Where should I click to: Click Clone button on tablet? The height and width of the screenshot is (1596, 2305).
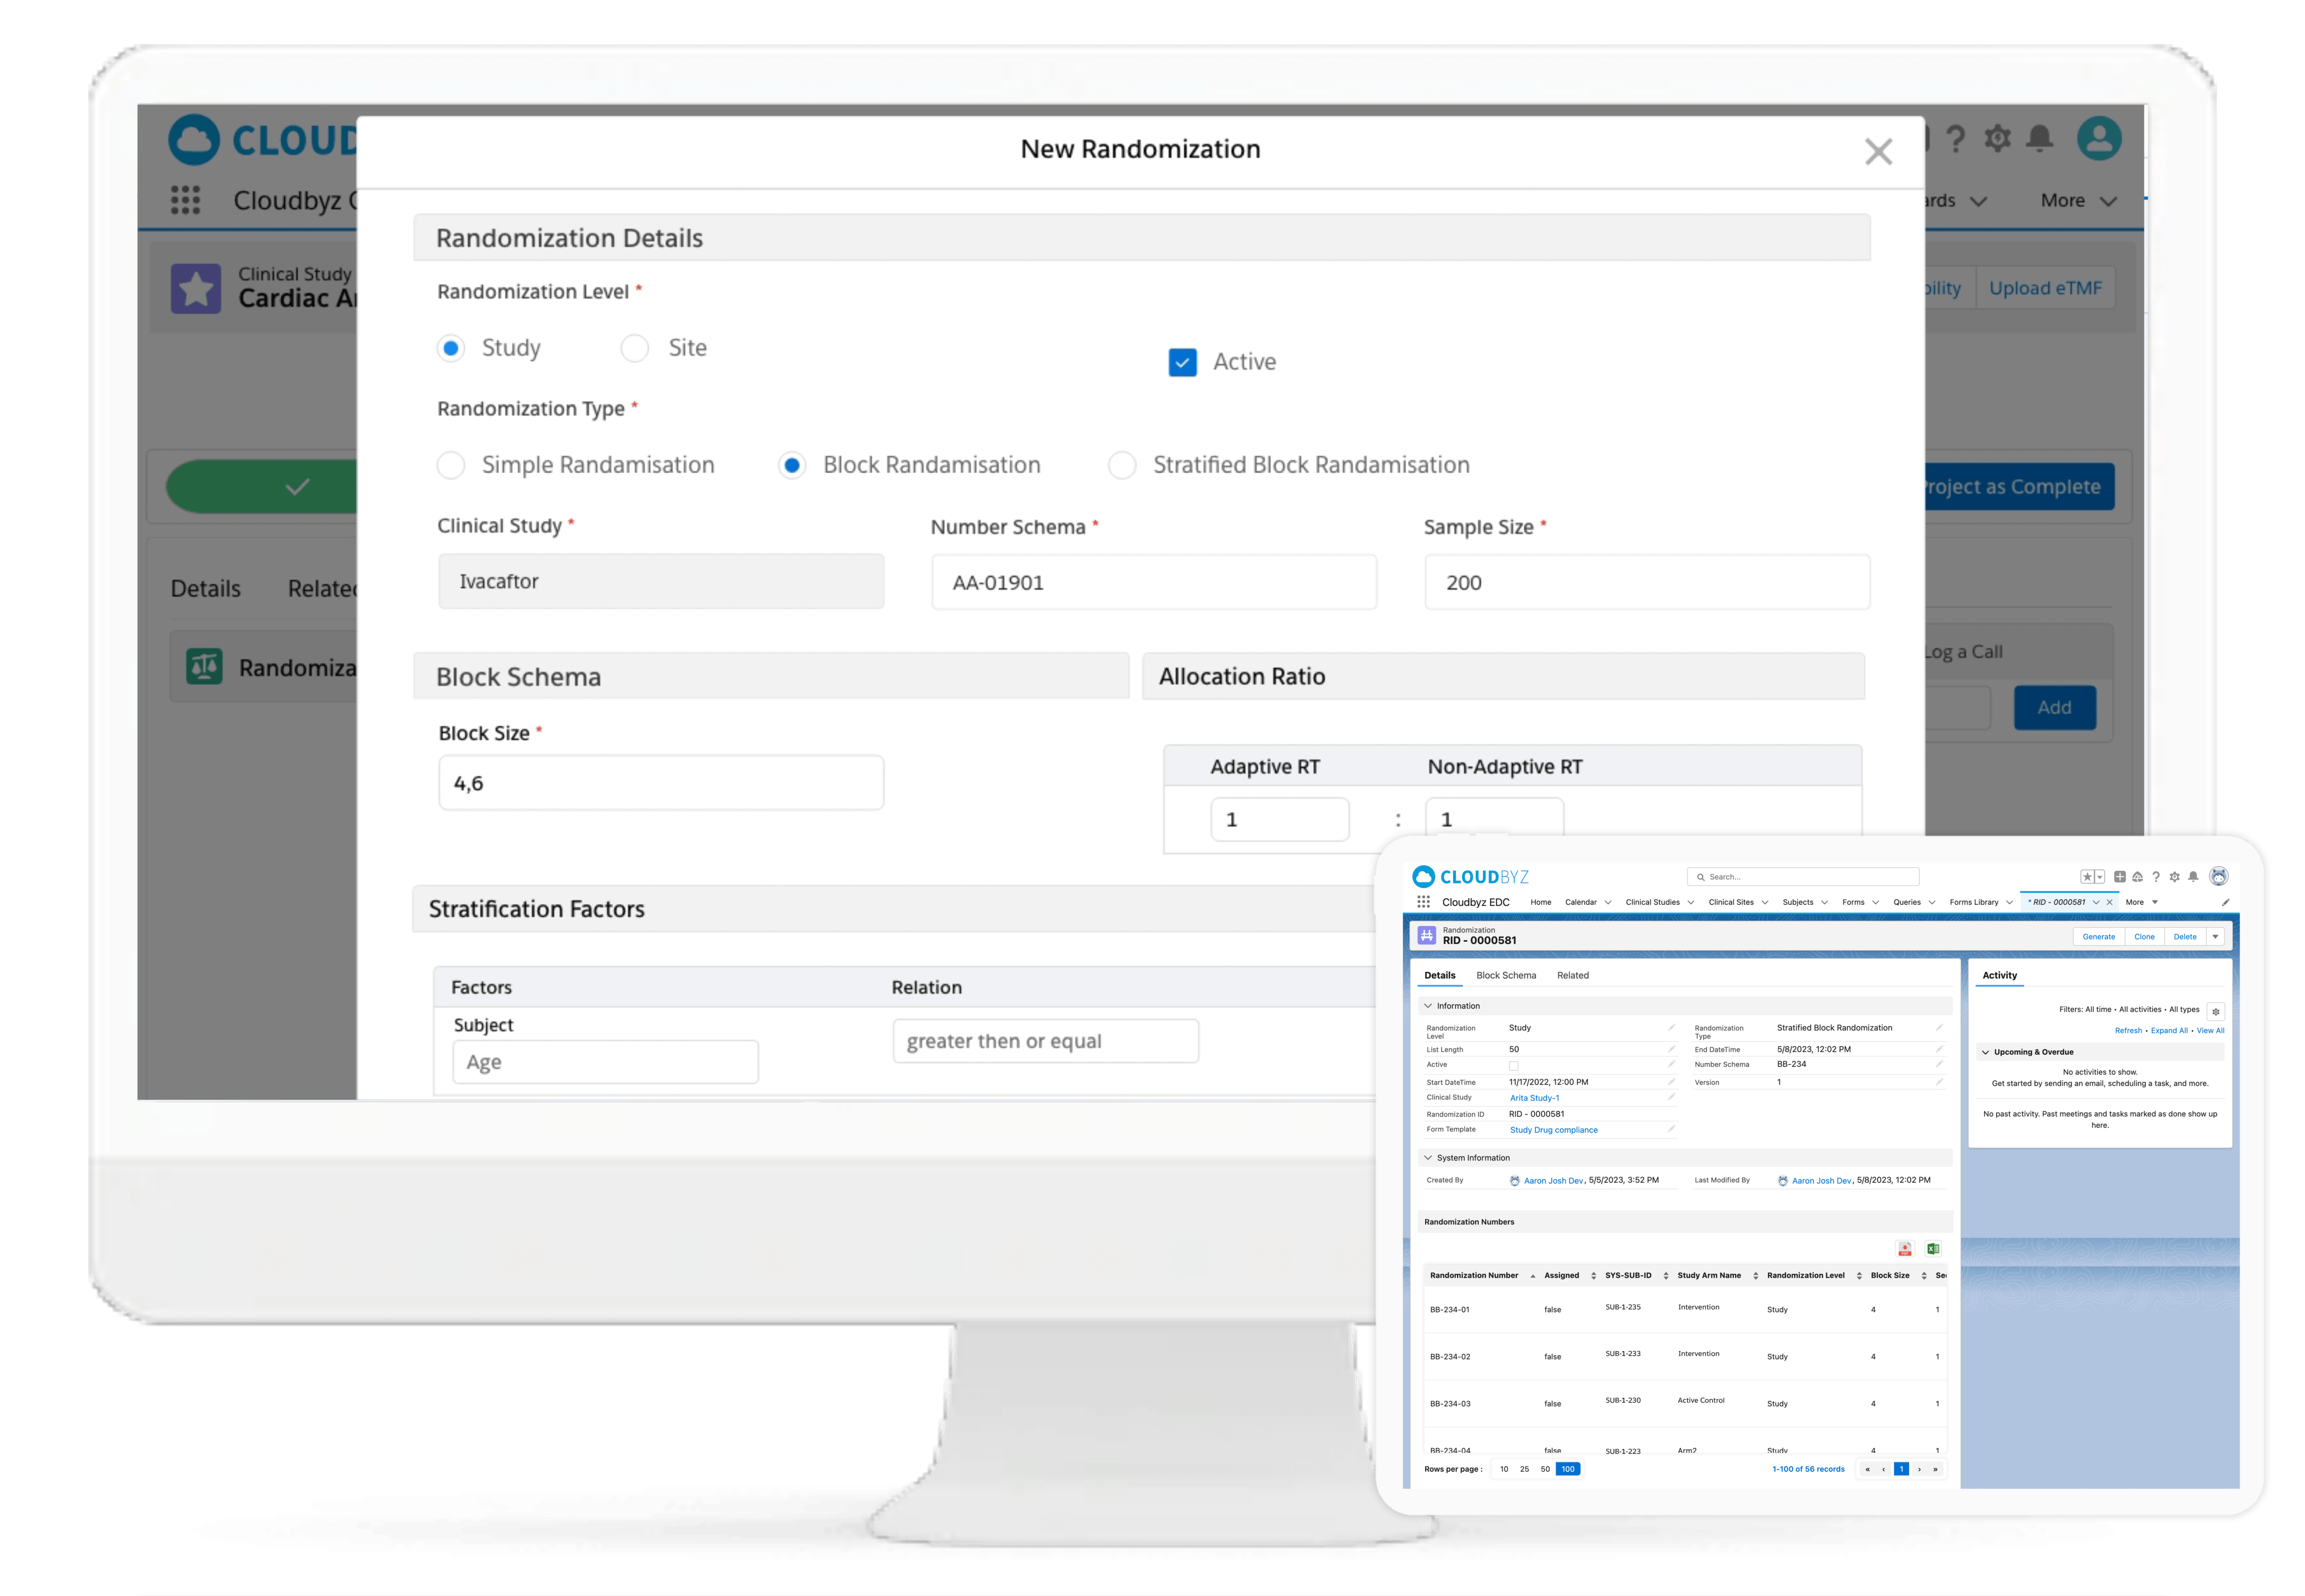coord(2144,937)
